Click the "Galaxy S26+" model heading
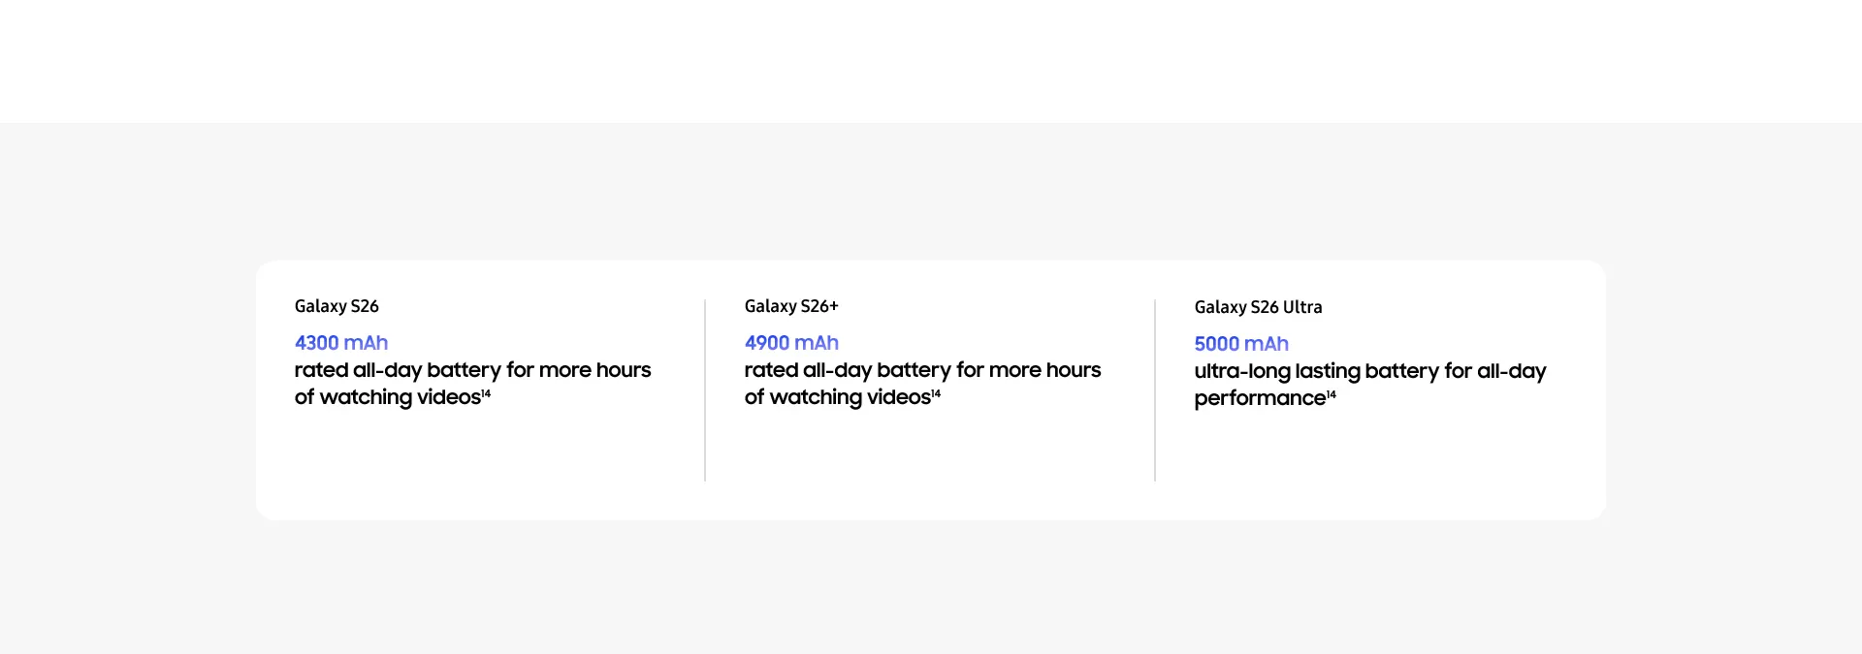 tap(791, 306)
